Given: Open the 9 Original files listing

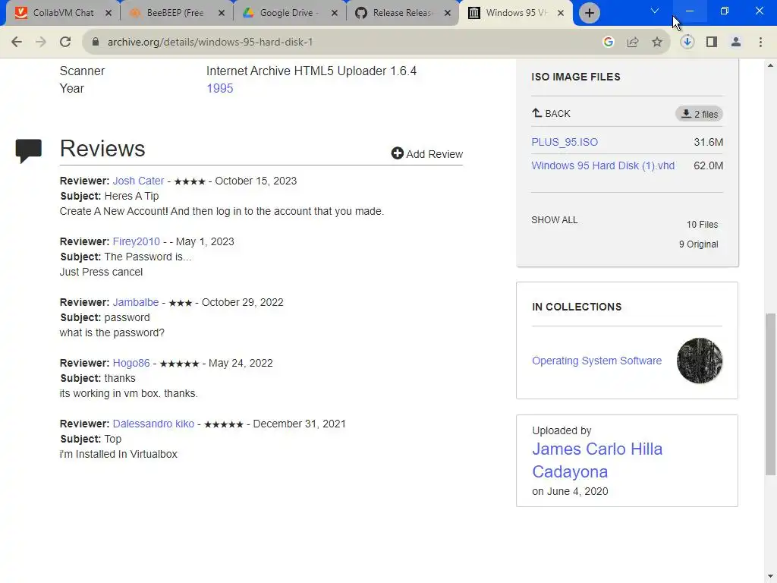Looking at the screenshot, I should pyautogui.click(x=698, y=244).
